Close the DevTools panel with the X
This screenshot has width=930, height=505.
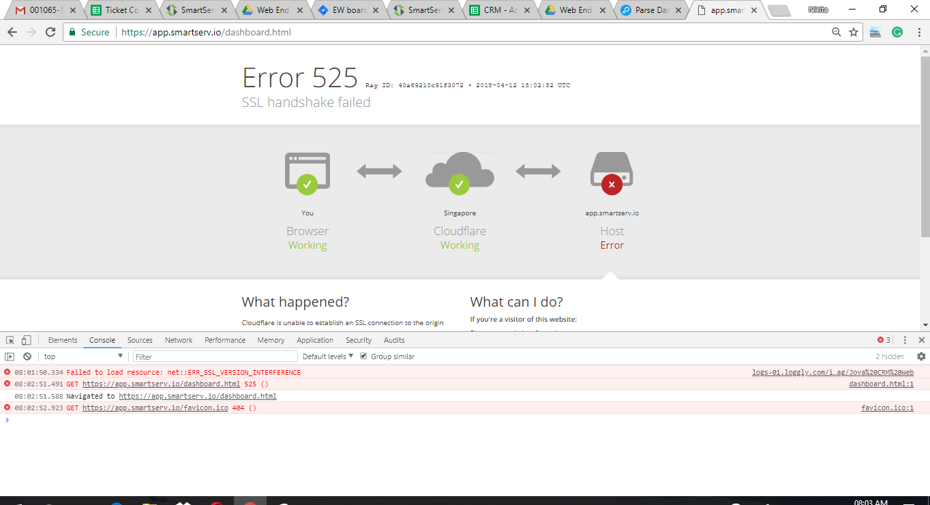click(921, 340)
